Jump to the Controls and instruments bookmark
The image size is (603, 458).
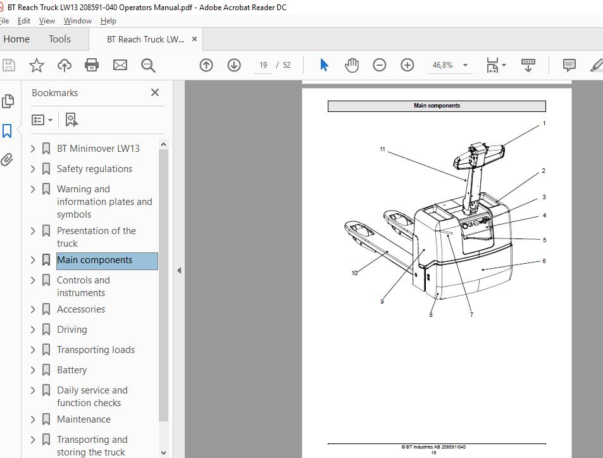(84, 287)
